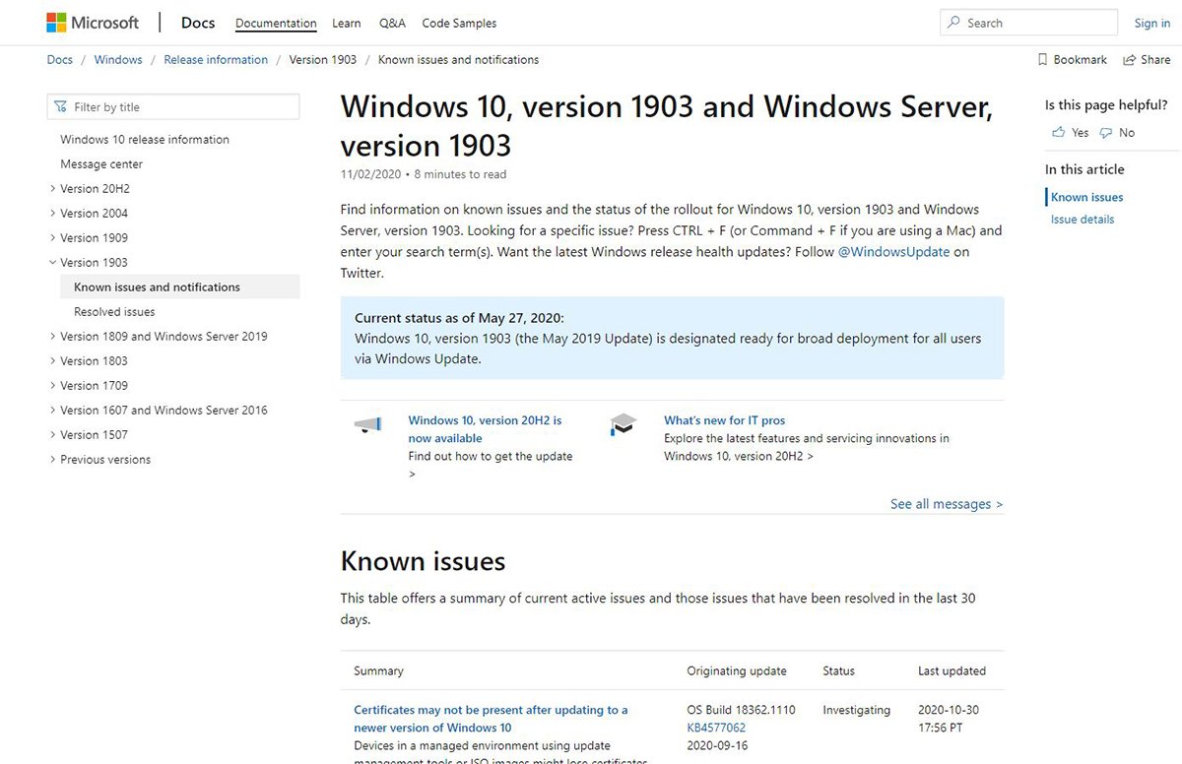Switch to the Documentation tab
The width and height of the screenshot is (1182, 764).
tap(276, 23)
